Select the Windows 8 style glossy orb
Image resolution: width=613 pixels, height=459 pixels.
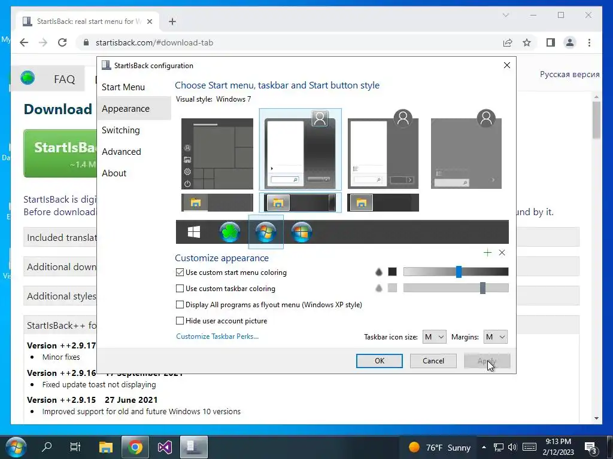point(302,232)
